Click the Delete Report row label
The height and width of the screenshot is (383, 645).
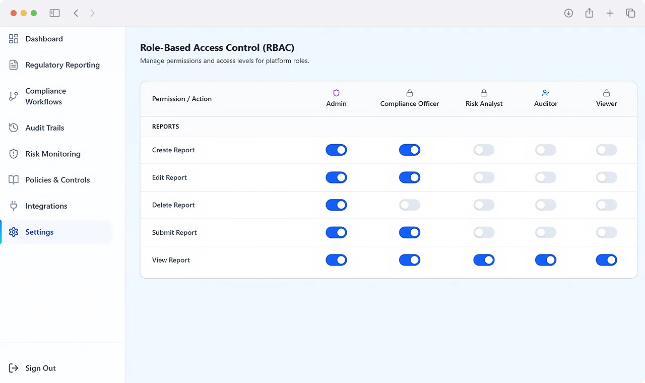tap(173, 205)
